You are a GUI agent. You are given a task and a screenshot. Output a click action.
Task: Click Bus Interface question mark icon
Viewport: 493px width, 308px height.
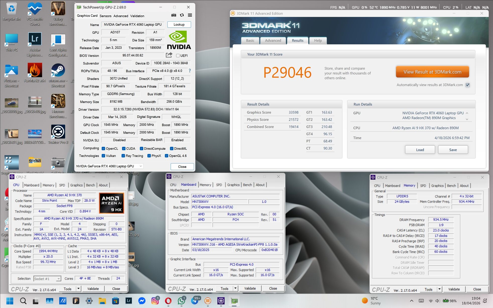click(190, 71)
